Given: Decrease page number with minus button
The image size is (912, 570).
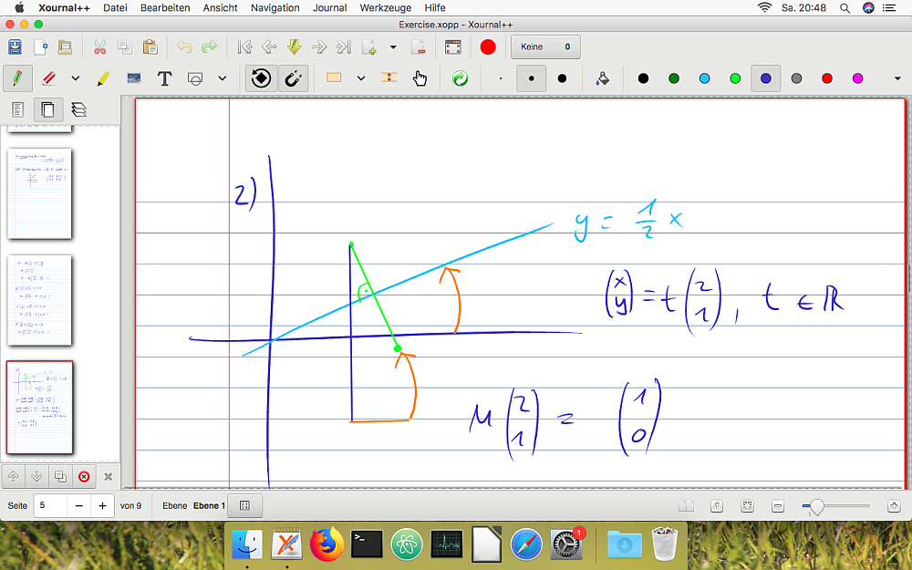Looking at the screenshot, I should coord(79,506).
